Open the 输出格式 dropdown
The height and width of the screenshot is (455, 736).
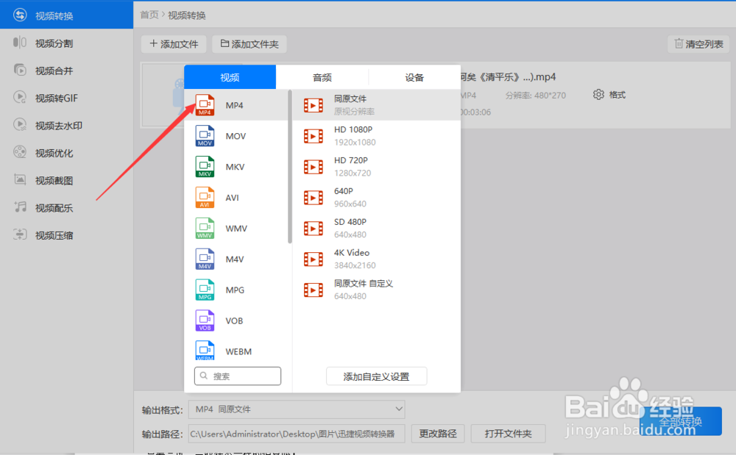[297, 409]
